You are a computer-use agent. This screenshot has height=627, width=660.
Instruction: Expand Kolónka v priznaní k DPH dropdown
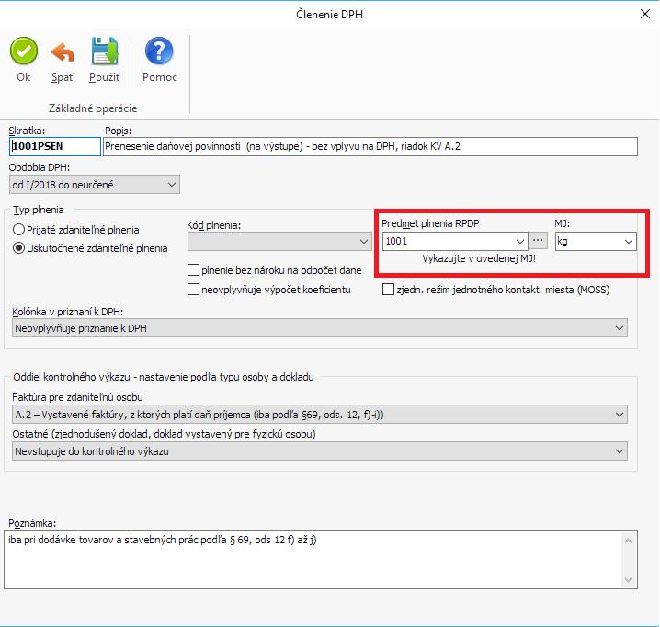click(x=320, y=328)
